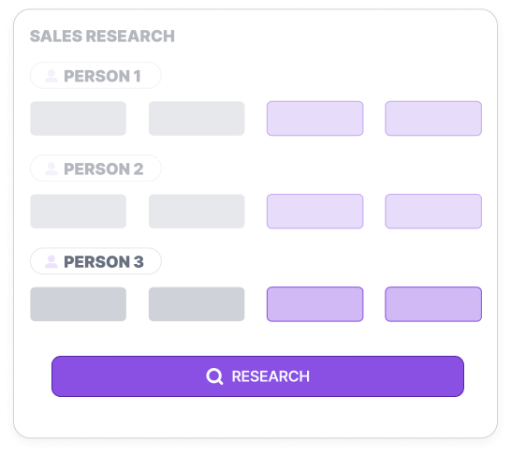Click the magnifying glass icon in Research button
The height and width of the screenshot is (456, 511).
214,376
